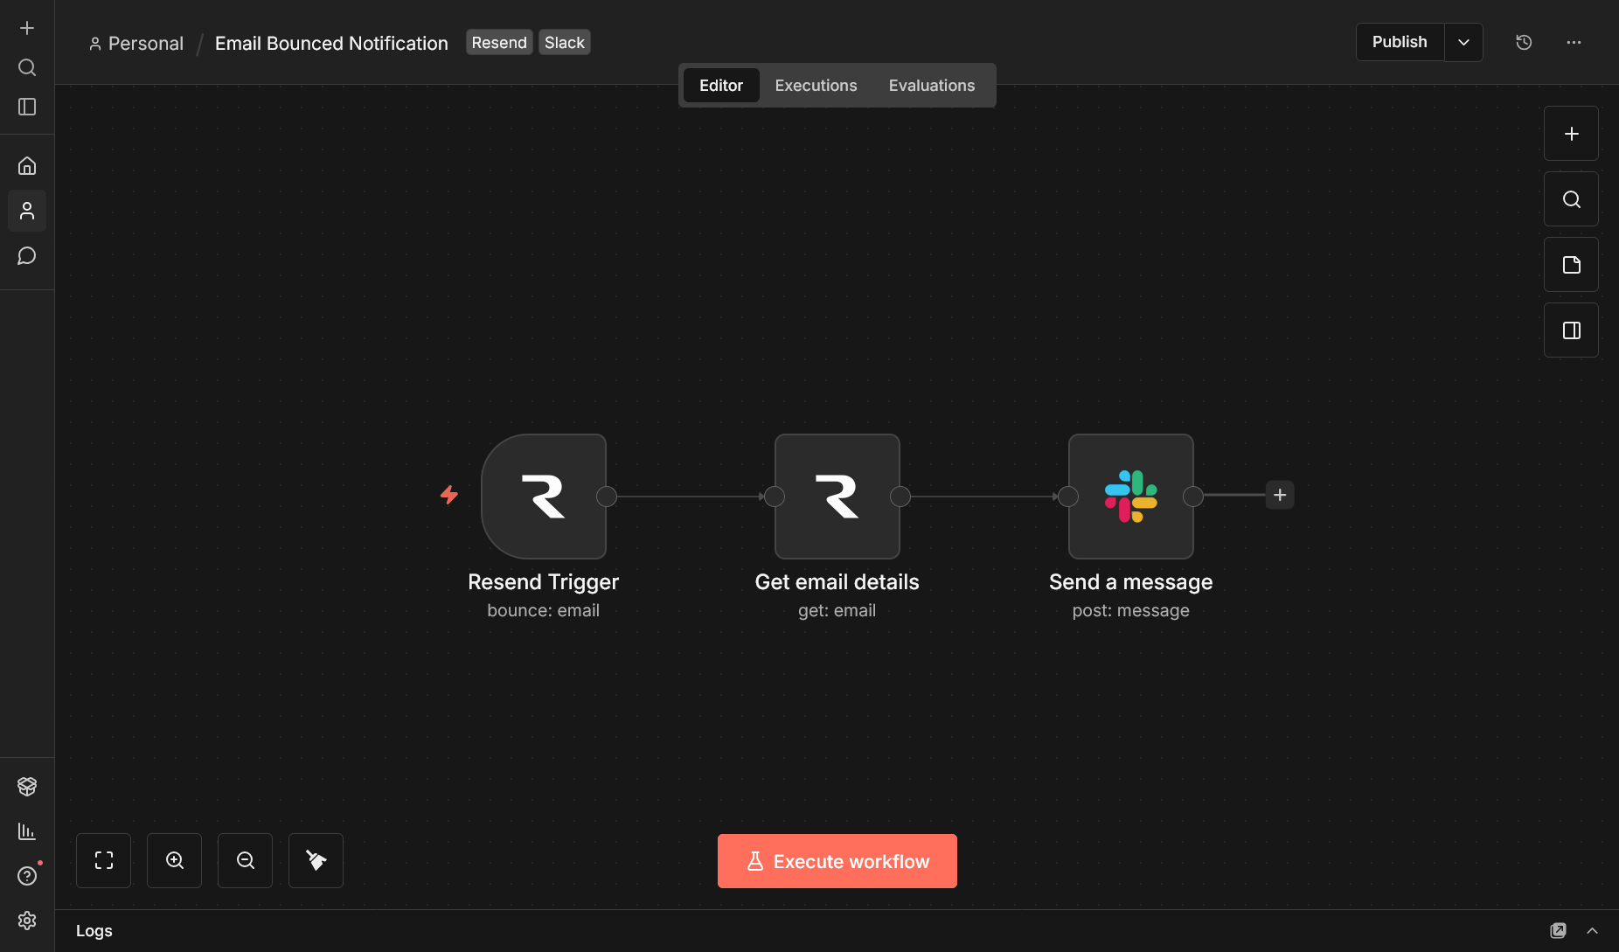Open workflow version history
Screen dimensions: 1619x952
pos(1524,41)
